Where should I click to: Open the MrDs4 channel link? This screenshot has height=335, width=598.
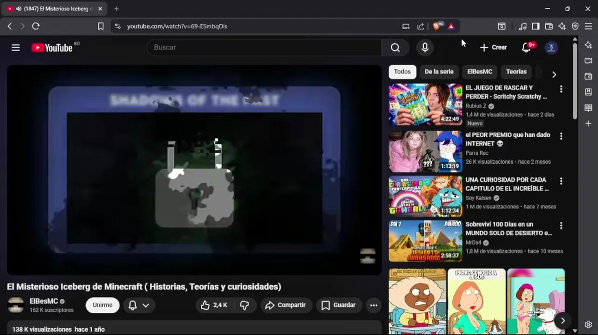click(473, 242)
